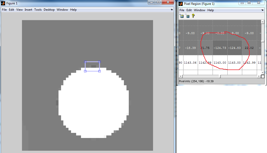Click the Pixel Region dock arrow icon
The height and width of the screenshot is (153, 267).
tap(262, 10)
